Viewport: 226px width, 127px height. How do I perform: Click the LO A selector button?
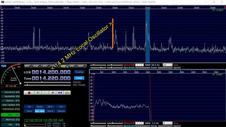pos(29,72)
